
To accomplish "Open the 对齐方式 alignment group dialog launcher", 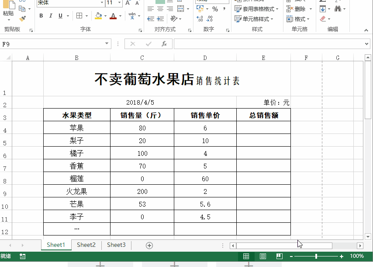I will (x=190, y=30).
